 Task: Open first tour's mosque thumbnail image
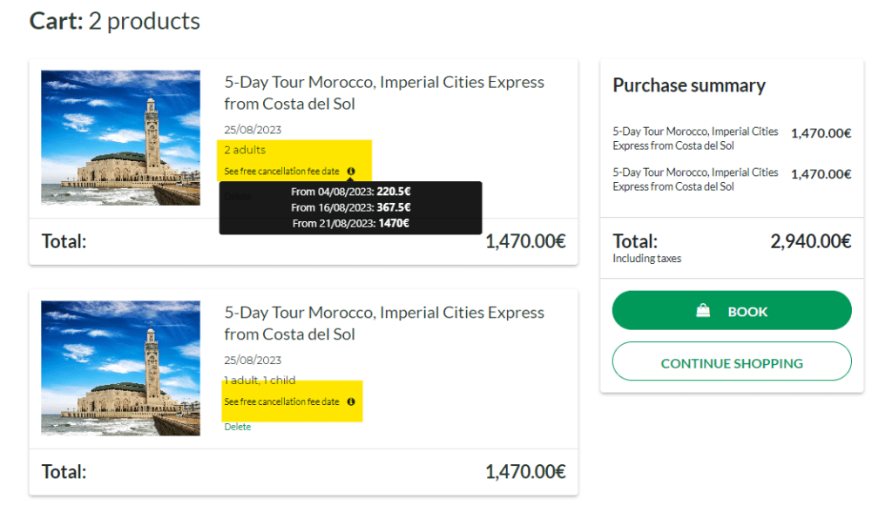click(x=120, y=138)
